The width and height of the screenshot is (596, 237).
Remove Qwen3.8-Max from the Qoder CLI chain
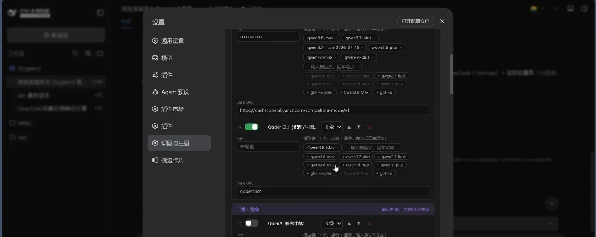click(x=337, y=148)
